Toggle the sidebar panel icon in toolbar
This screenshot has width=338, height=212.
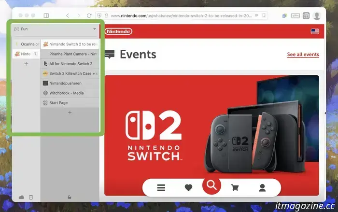coord(46,15)
